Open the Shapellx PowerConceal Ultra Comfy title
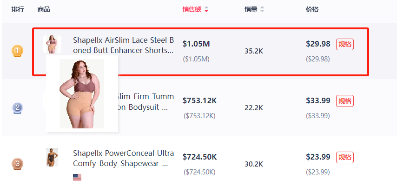Image resolution: width=397 pixels, height=187 pixels. point(123,158)
